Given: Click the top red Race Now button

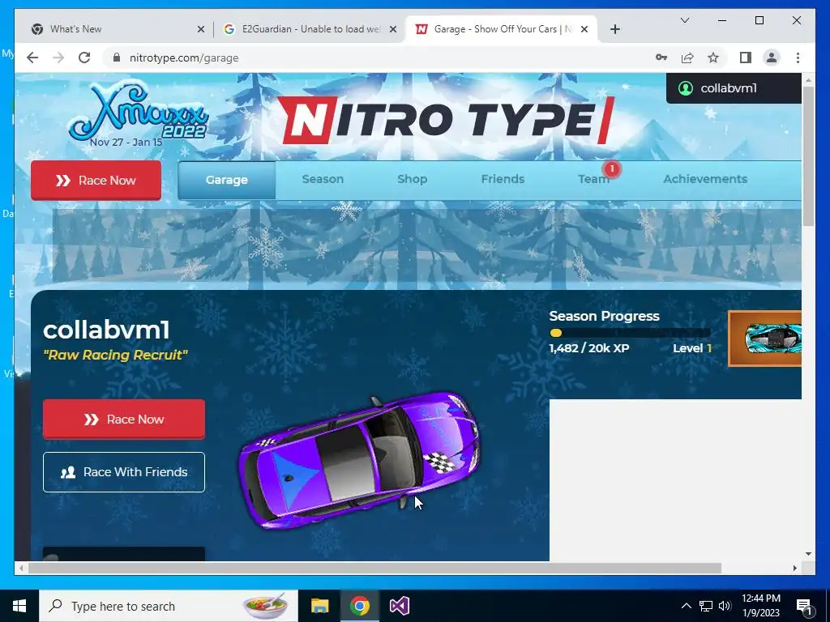Looking at the screenshot, I should click(x=96, y=181).
